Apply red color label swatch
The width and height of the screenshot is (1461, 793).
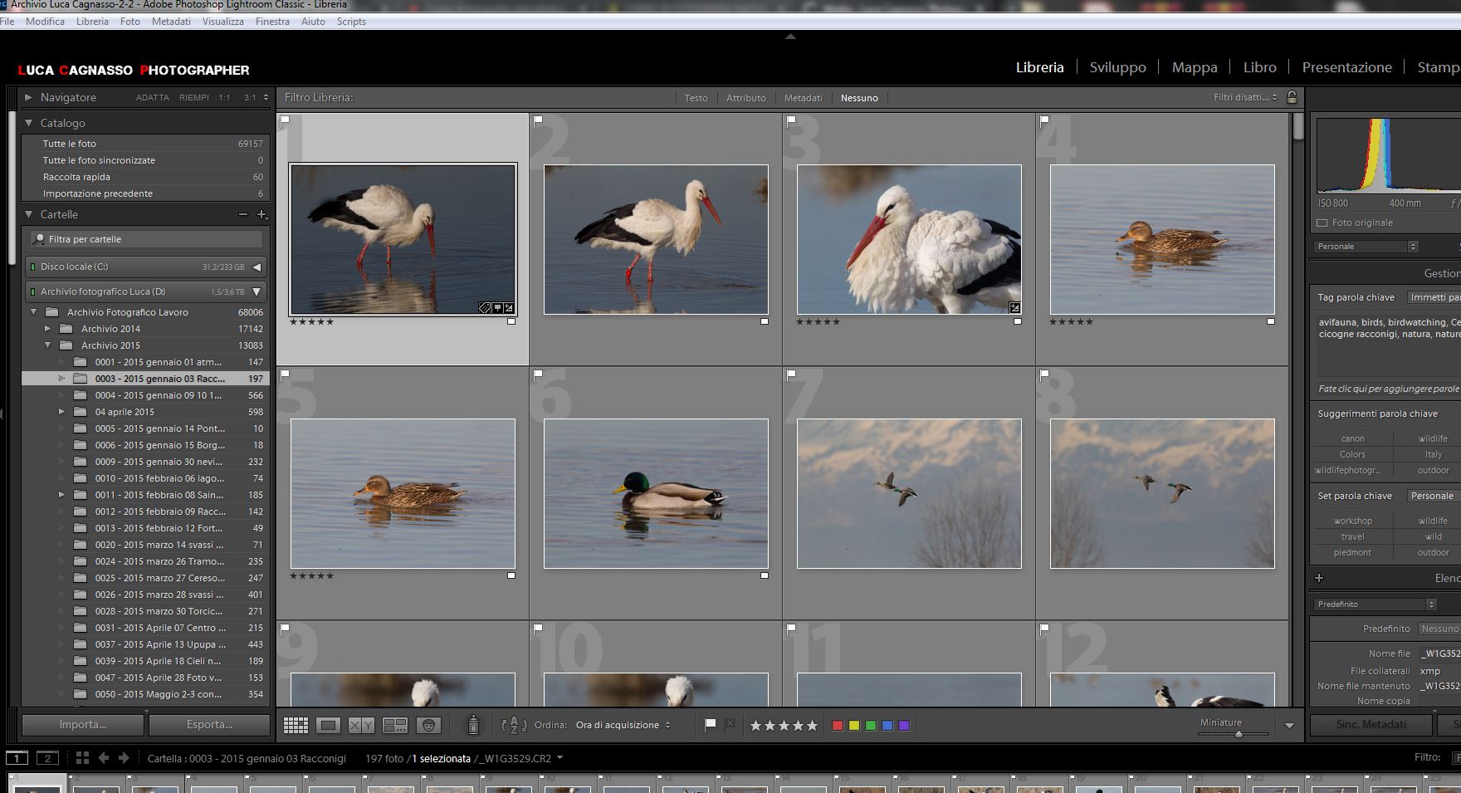tap(838, 725)
